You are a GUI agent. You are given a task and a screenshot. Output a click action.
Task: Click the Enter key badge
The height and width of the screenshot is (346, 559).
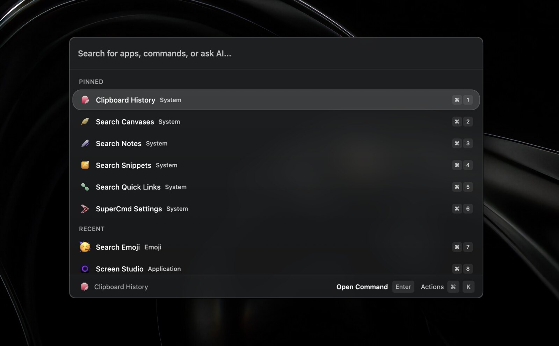click(x=403, y=287)
